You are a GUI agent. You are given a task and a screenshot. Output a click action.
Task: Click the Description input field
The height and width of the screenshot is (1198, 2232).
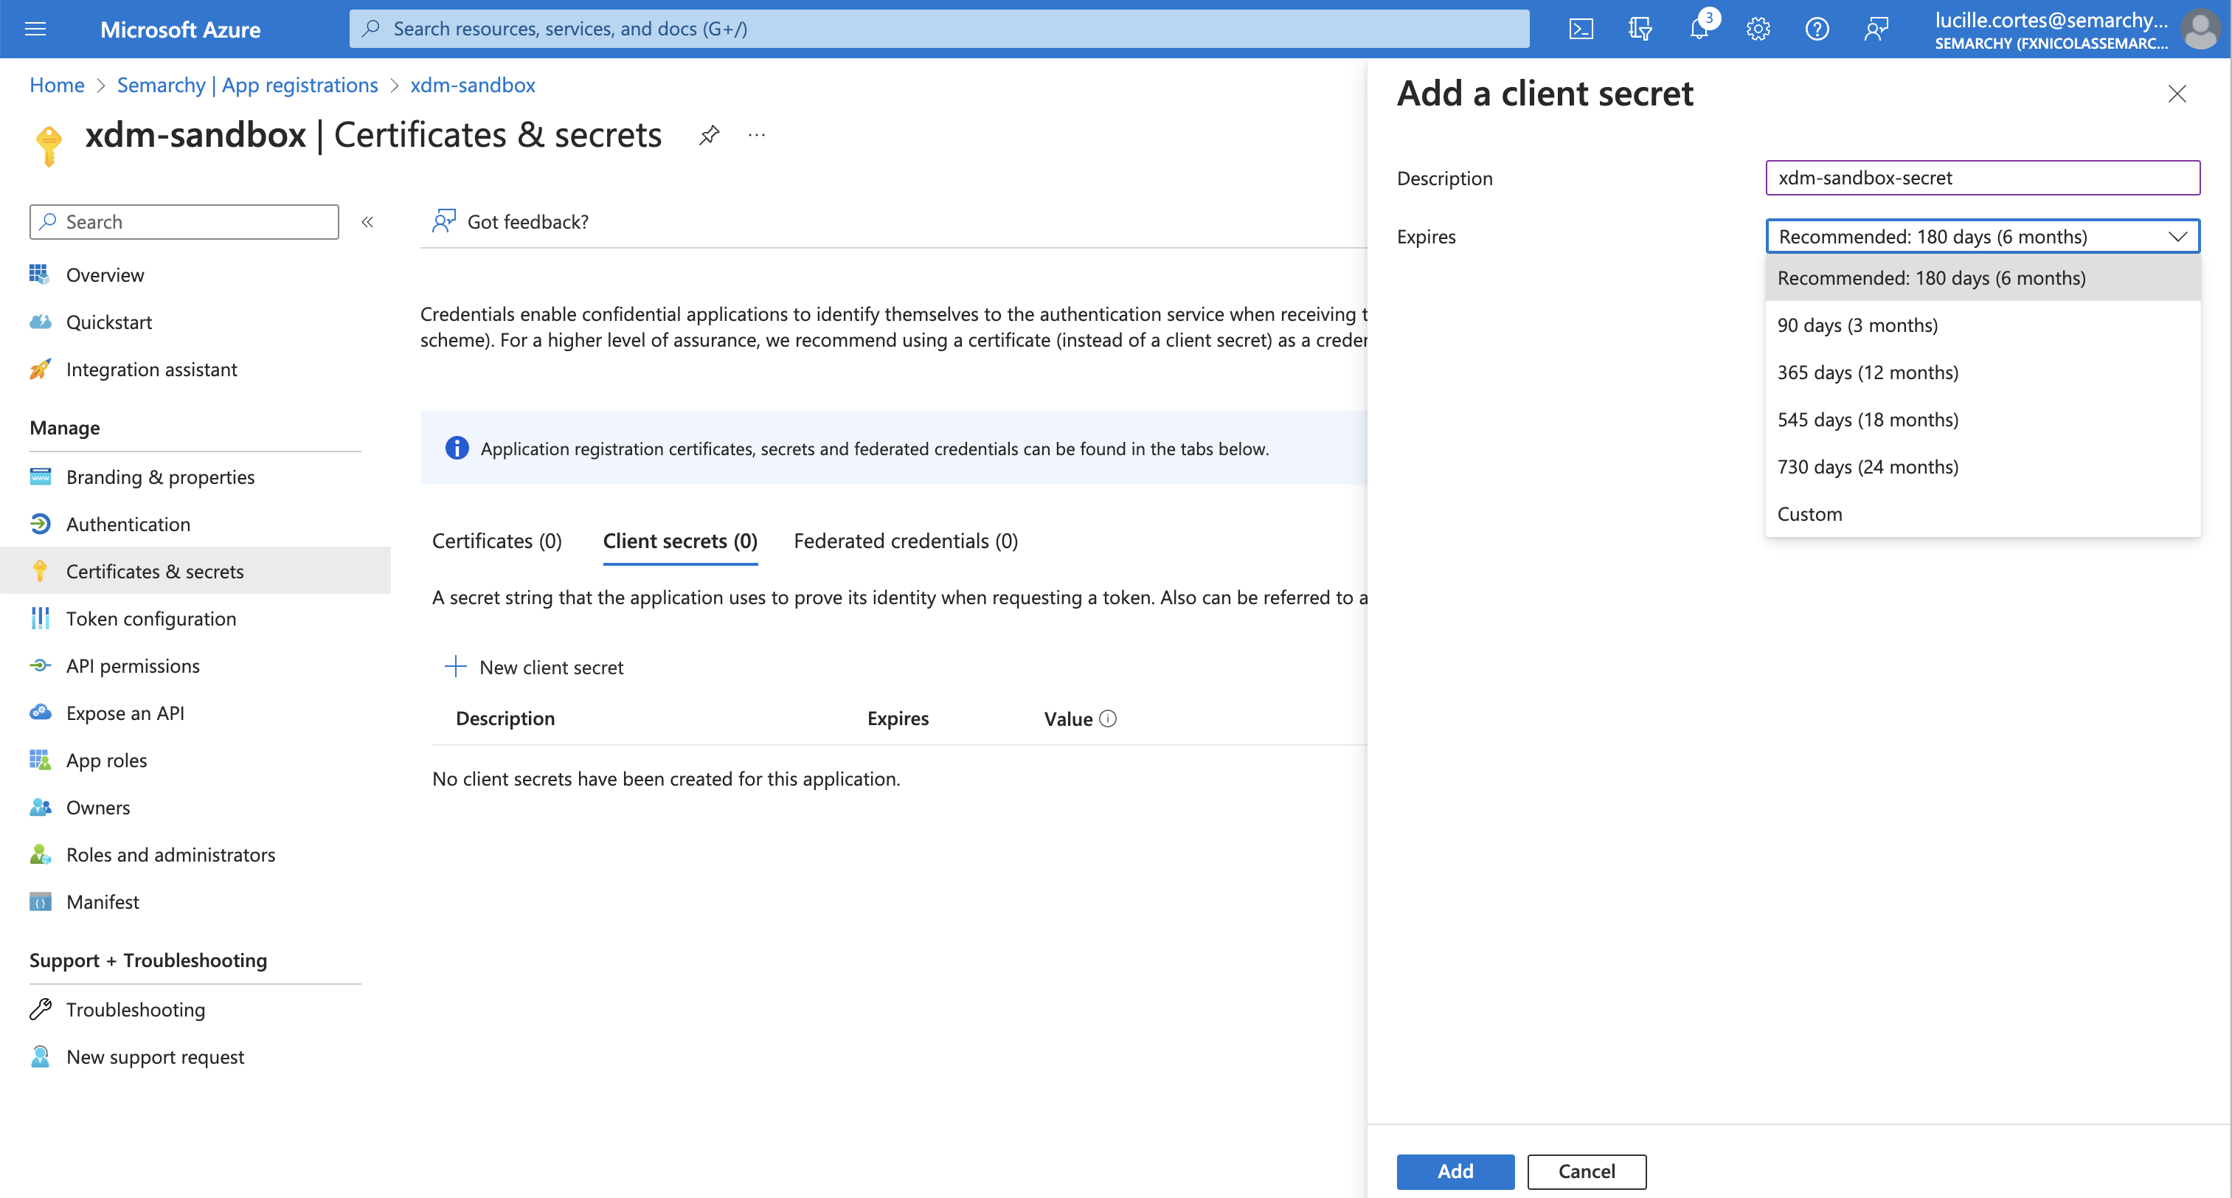click(x=1982, y=178)
